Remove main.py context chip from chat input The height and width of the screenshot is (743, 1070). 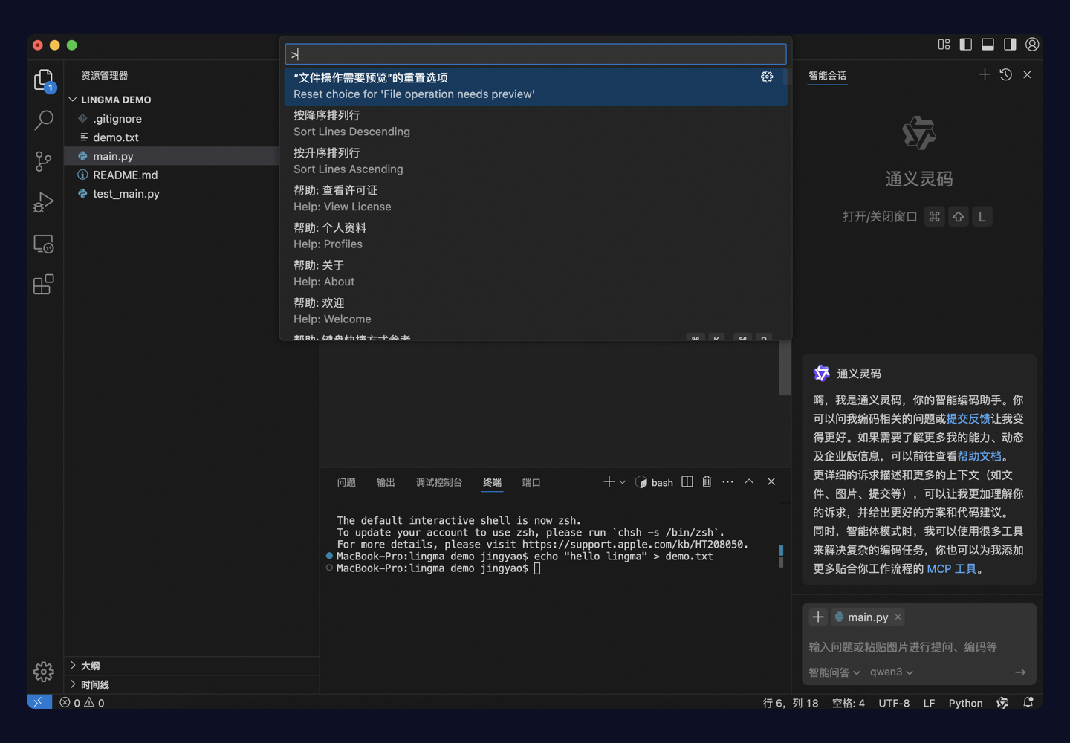898,617
